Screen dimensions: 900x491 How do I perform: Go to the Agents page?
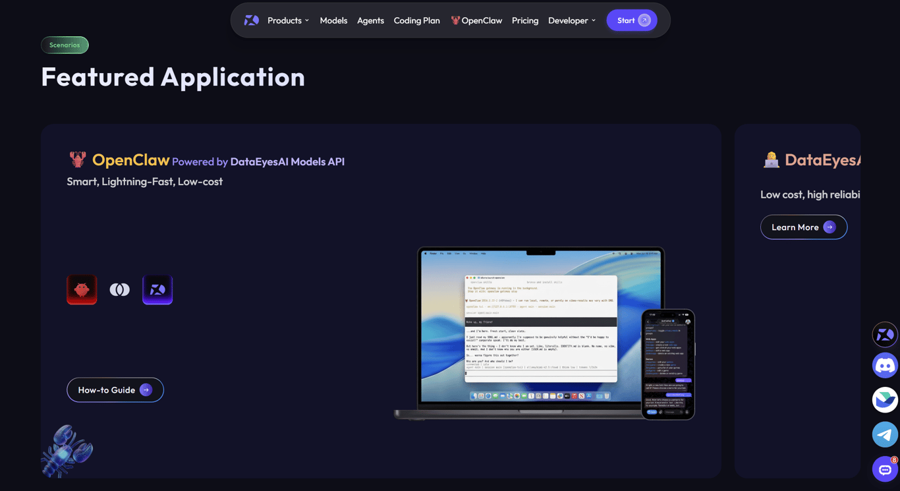pos(370,20)
